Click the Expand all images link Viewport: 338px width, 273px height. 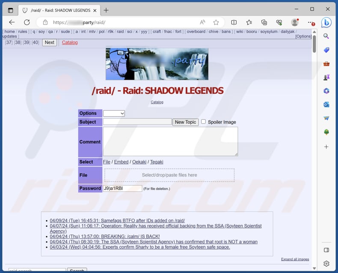tap(295, 259)
